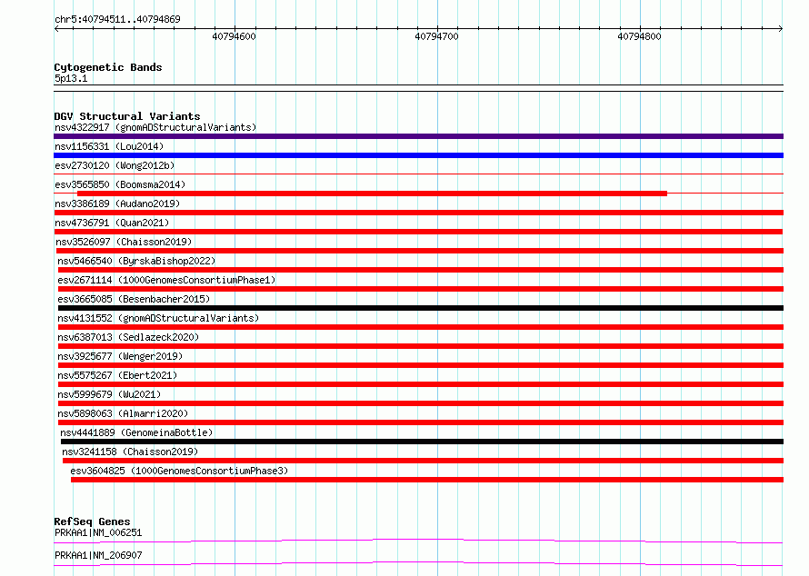Select the esv2671114 1000GenomesConsortiumPhase1 label
This screenshot has height=576, width=809.
166,280
